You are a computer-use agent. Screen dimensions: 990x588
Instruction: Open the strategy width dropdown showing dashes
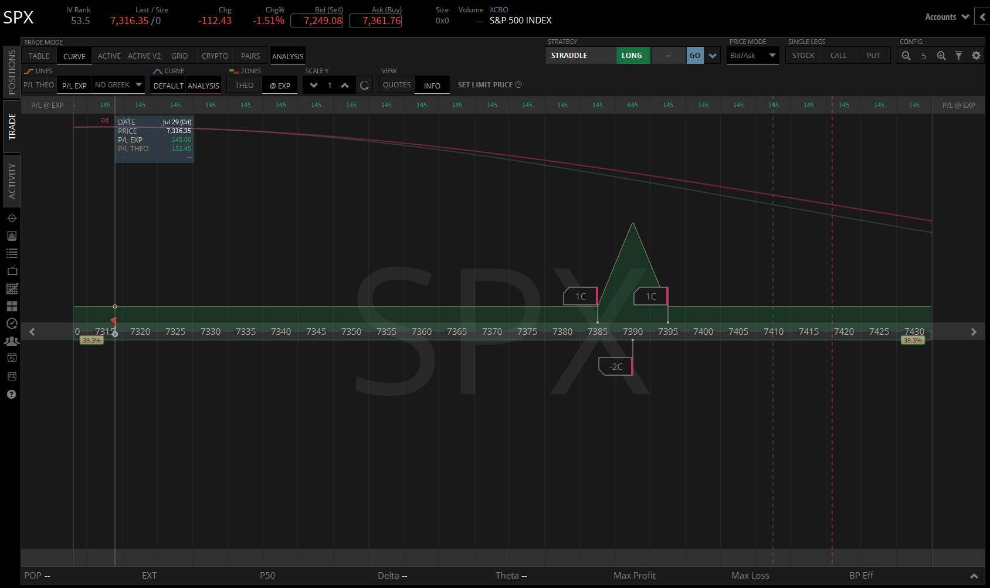(669, 55)
